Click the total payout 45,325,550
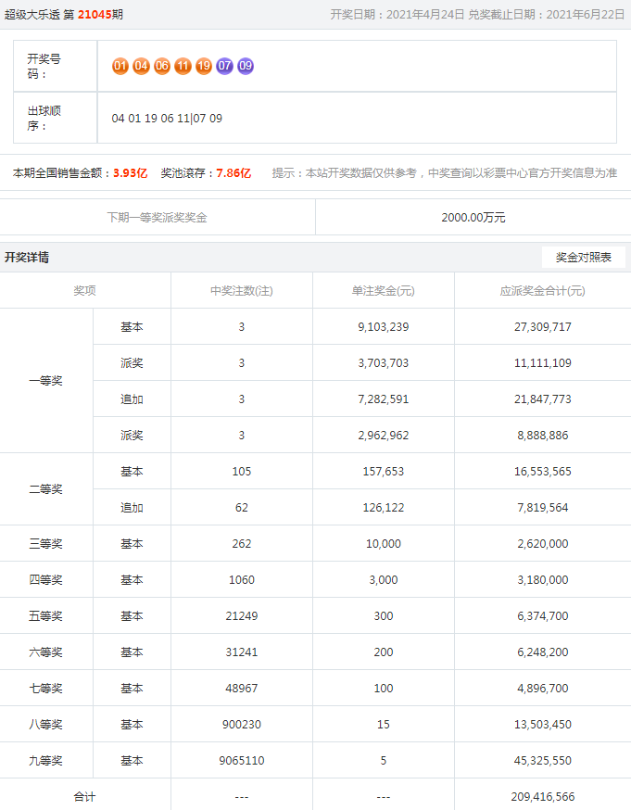Screen dimensions: 631x810 (543, 761)
